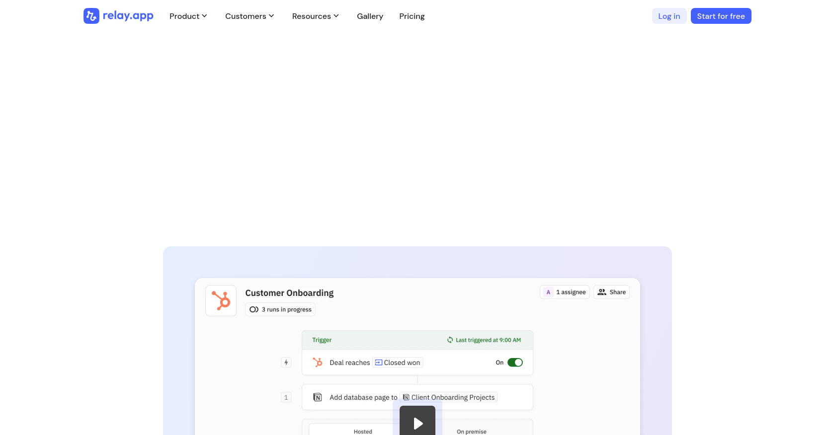The width and height of the screenshot is (835, 435).
Task: Click the Deal reaches text
Action: coord(349,362)
